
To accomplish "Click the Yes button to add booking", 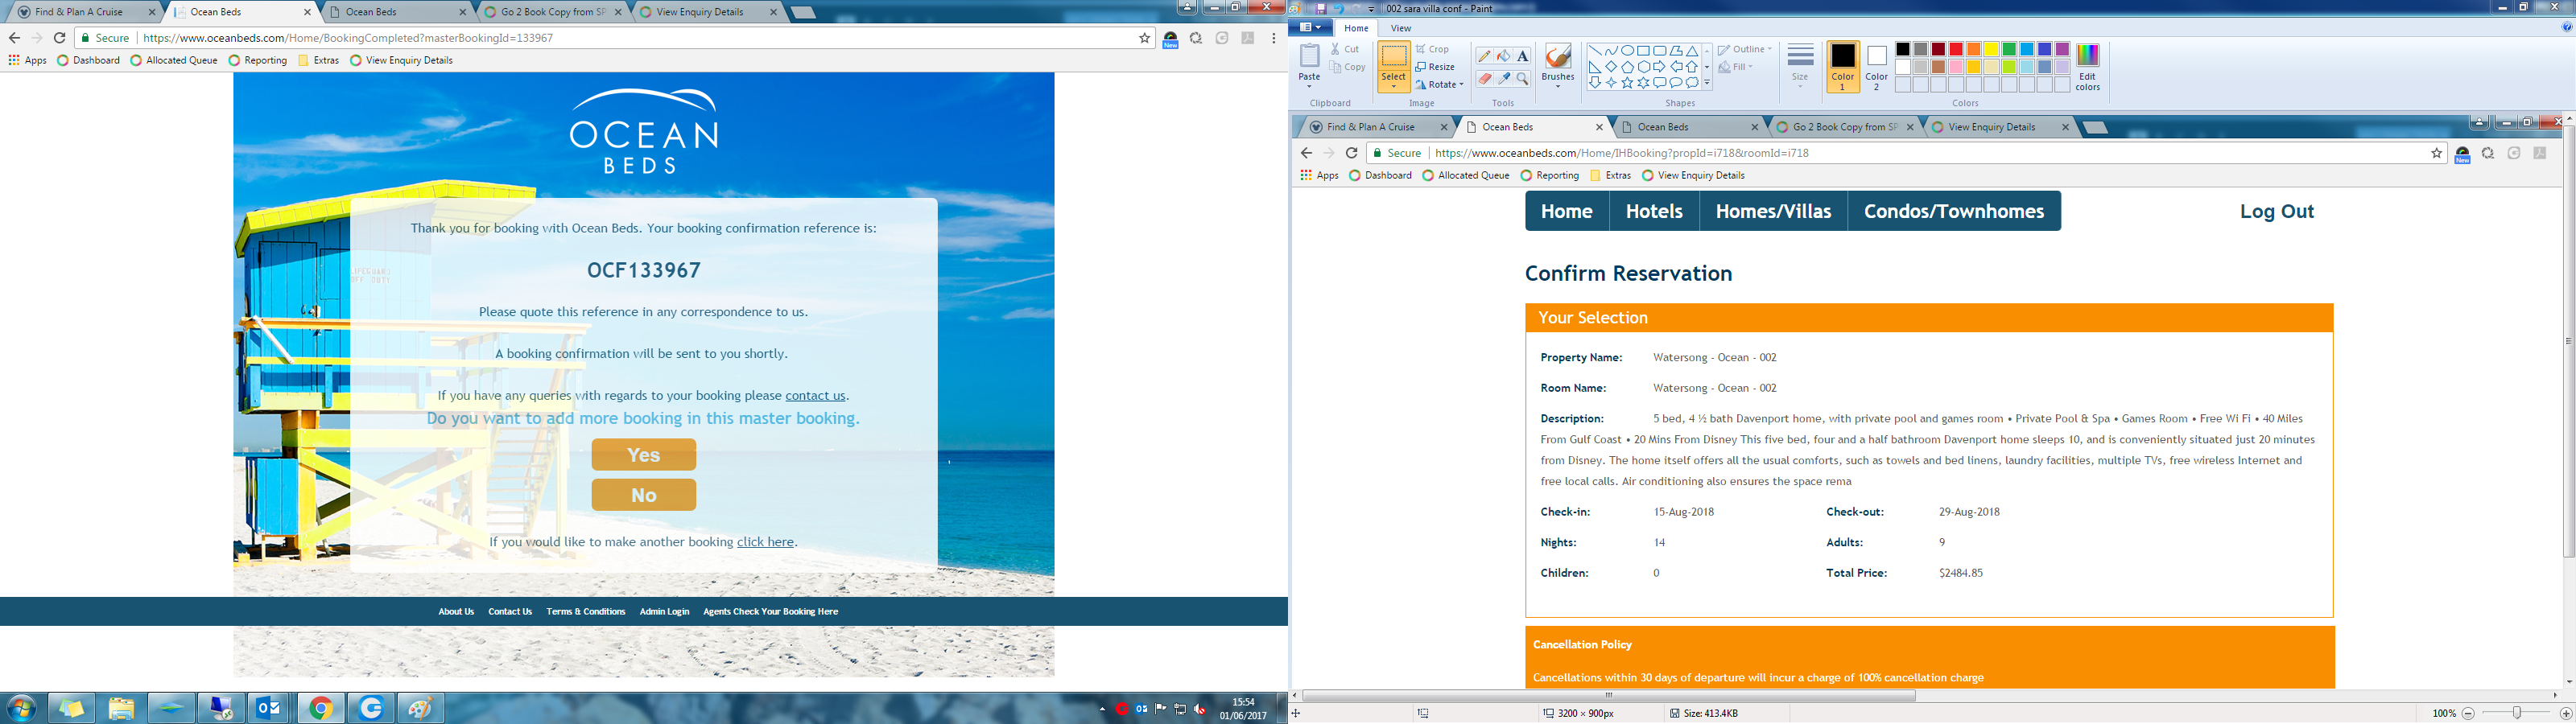I will pyautogui.click(x=643, y=455).
